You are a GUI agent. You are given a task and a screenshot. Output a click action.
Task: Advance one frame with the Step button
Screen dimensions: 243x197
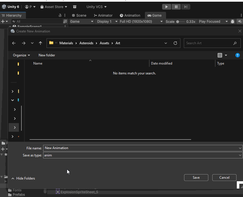(x=186, y=7)
